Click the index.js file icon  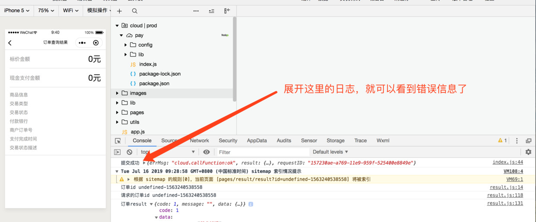pyautogui.click(x=133, y=64)
